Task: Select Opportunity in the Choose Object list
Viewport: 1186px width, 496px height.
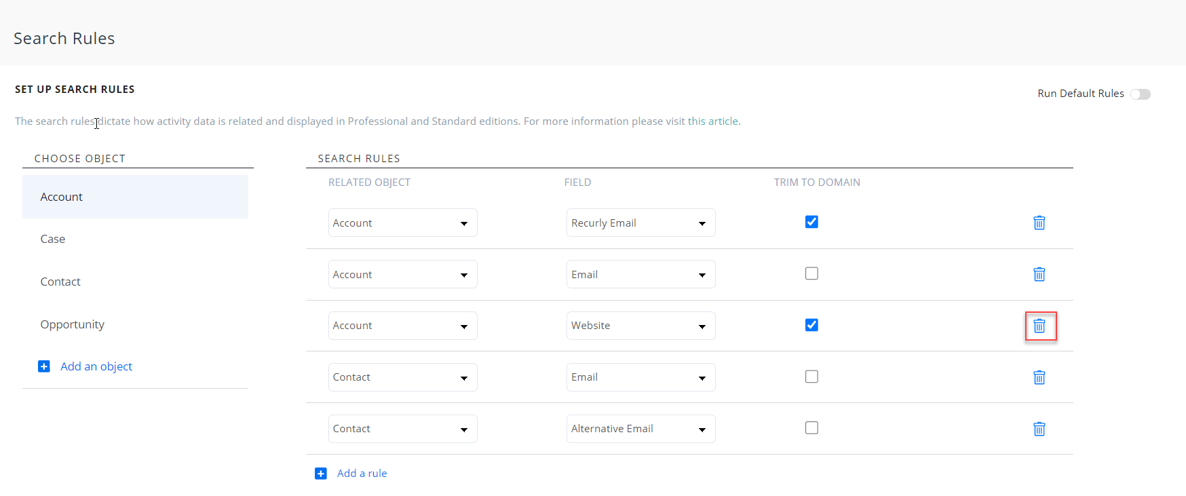Action: [73, 324]
